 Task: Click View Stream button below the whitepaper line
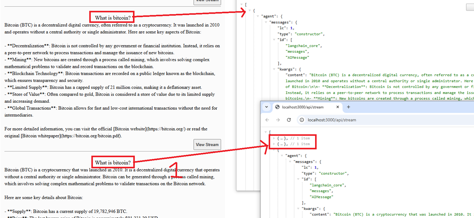(x=207, y=145)
